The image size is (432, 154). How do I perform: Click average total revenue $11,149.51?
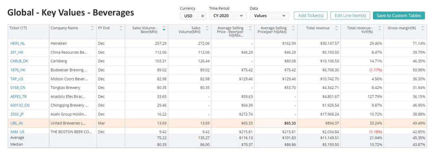click(x=329, y=138)
